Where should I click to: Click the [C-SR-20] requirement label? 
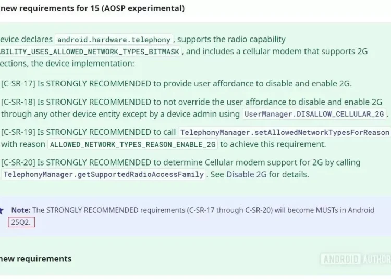pos(18,162)
